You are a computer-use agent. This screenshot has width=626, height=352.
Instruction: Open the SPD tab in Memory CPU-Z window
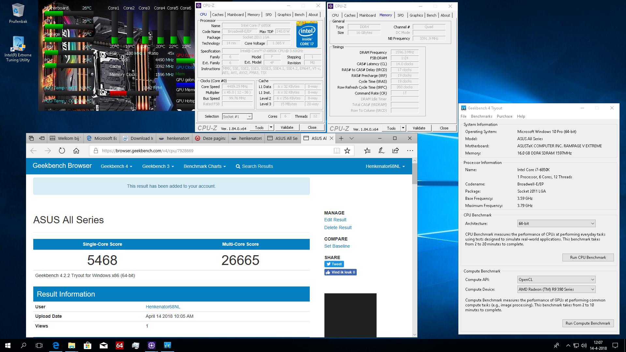coord(400,15)
